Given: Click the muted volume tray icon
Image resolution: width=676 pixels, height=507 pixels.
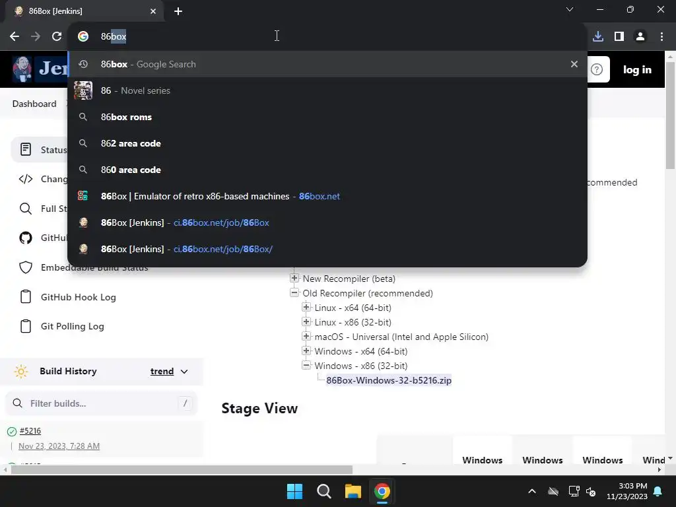Looking at the screenshot, I should pos(591,491).
